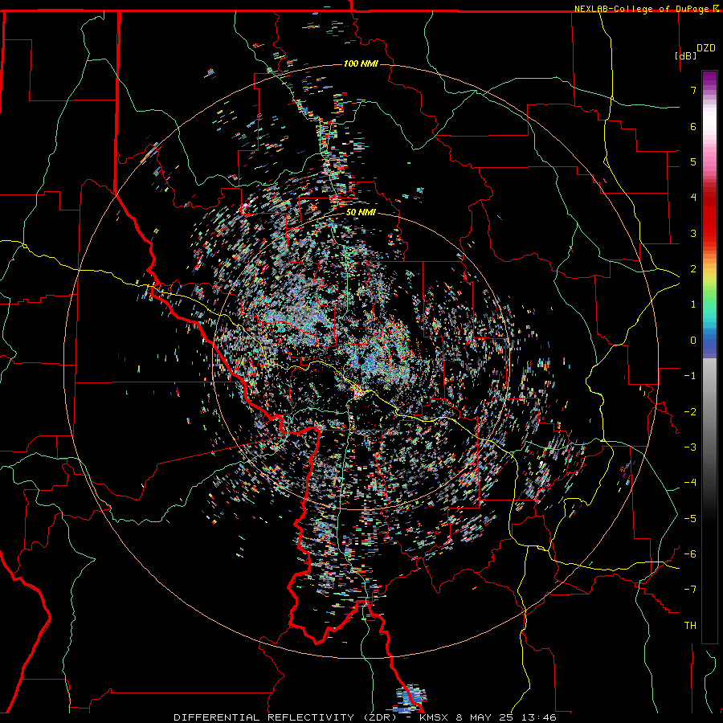The height and width of the screenshot is (723, 723).
Task: Click the [dB] units label
Action: [685, 55]
